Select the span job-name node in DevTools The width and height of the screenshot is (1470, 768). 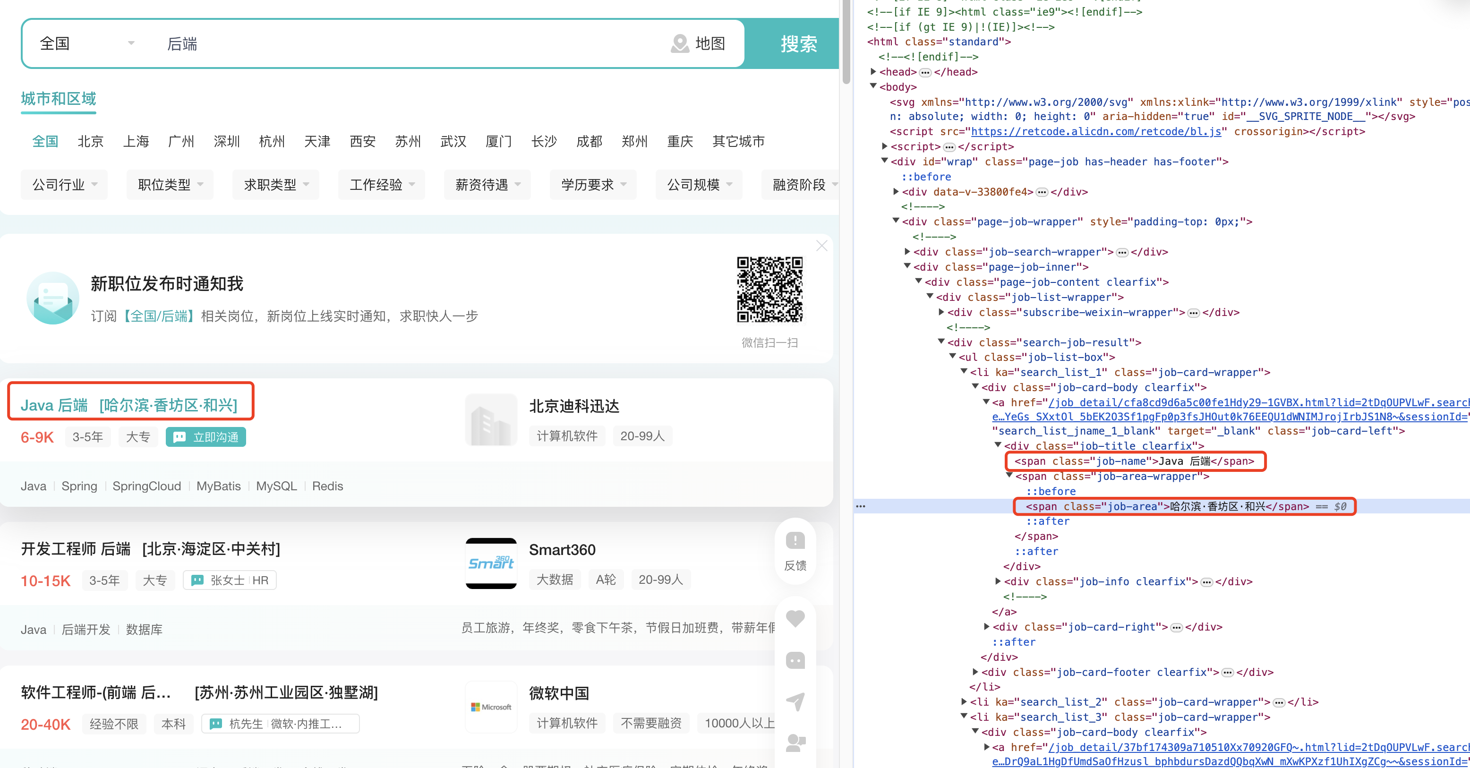1135,461
